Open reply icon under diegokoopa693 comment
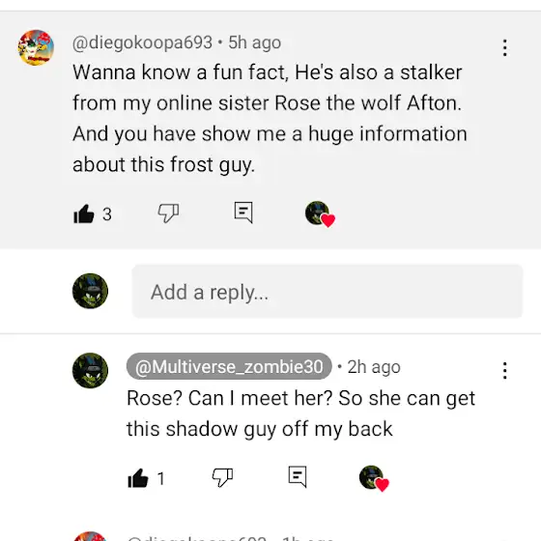Image resolution: width=541 pixels, height=541 pixels. (243, 213)
